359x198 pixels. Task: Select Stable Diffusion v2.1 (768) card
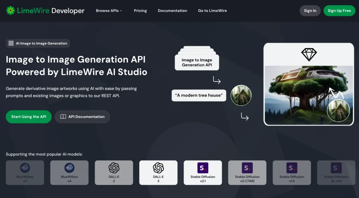click(247, 172)
